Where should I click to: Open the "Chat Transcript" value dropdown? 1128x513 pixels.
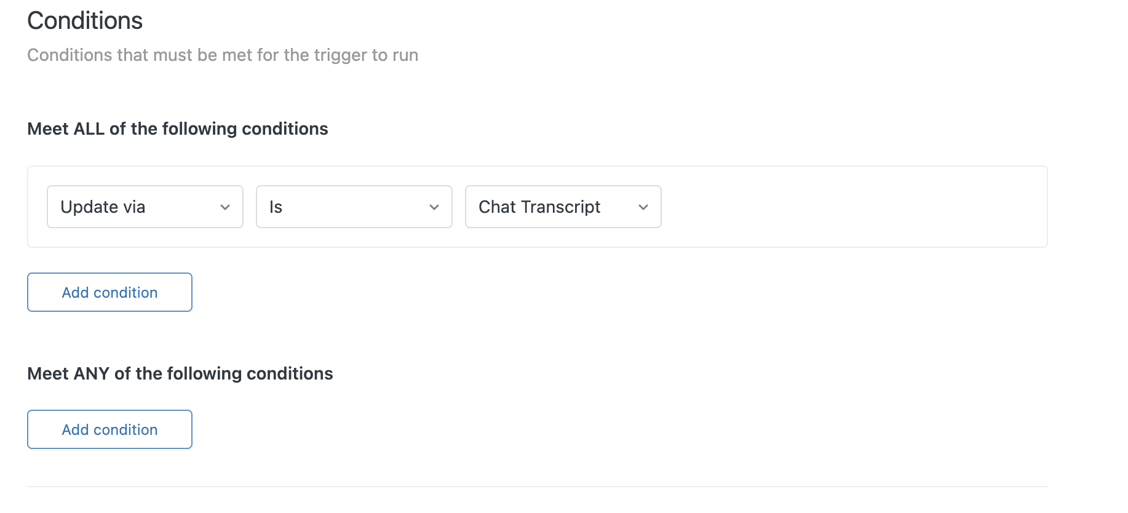coord(563,207)
